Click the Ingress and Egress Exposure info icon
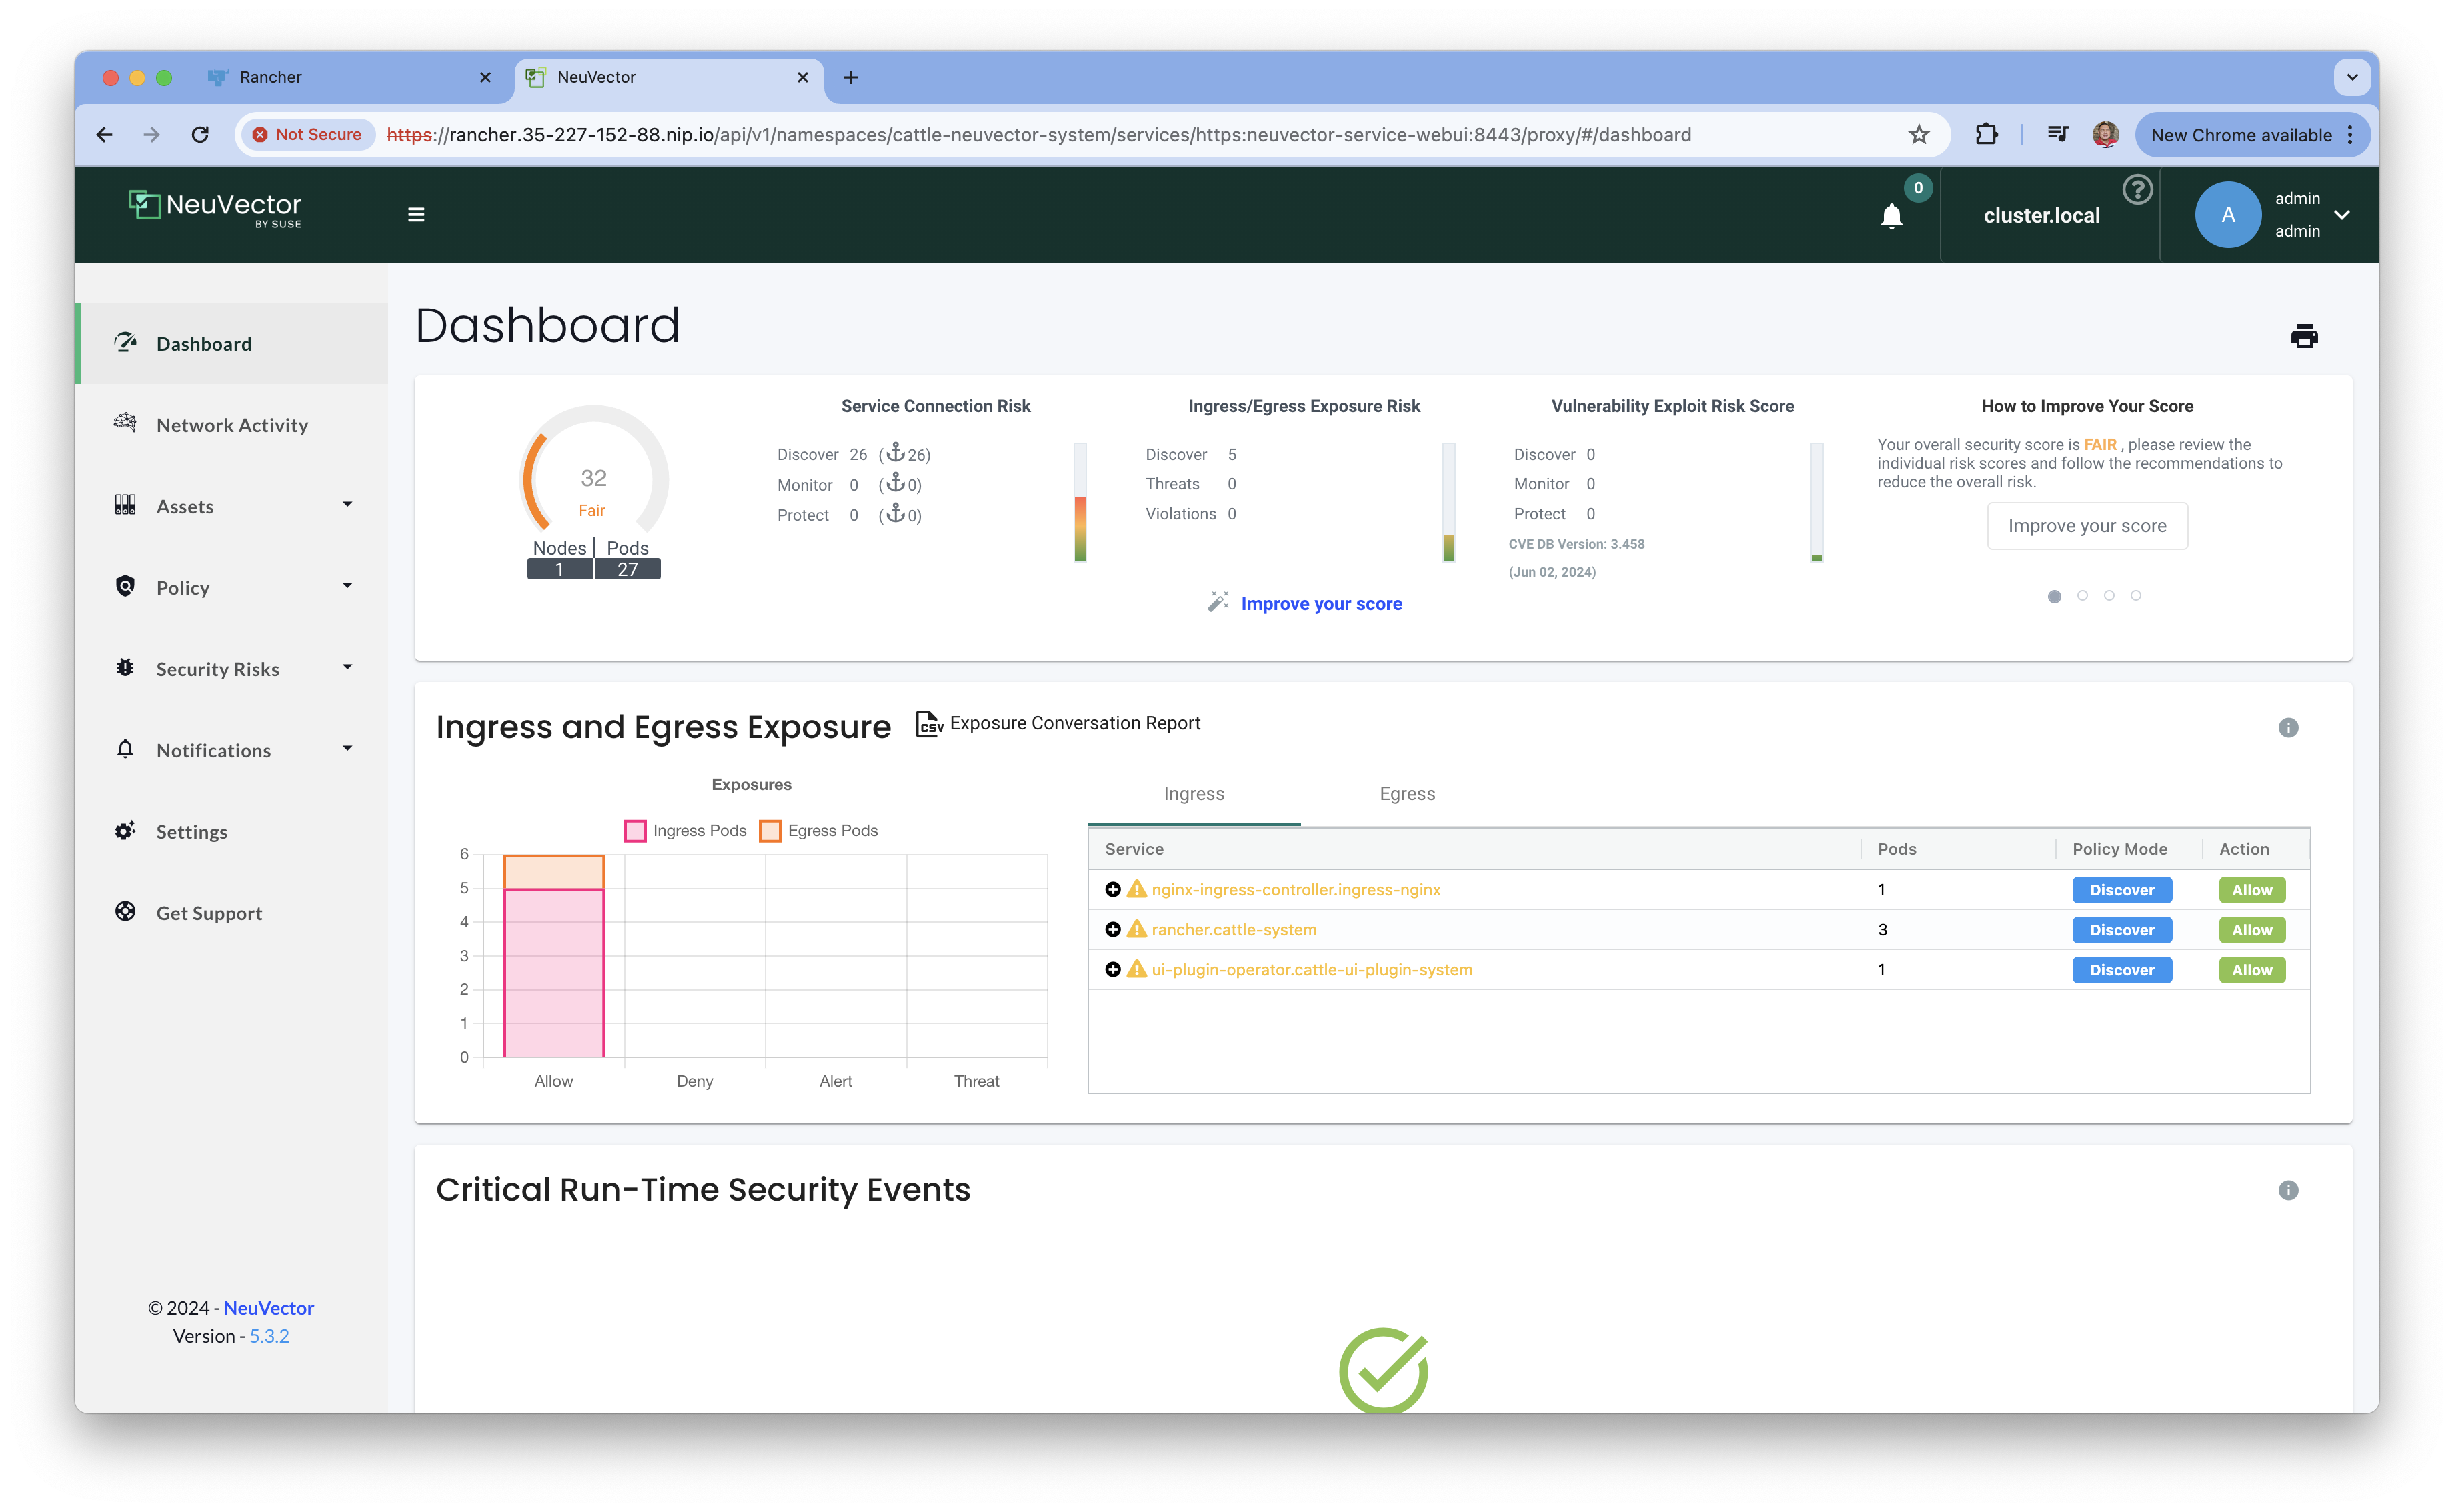2454x1512 pixels. point(2288,728)
